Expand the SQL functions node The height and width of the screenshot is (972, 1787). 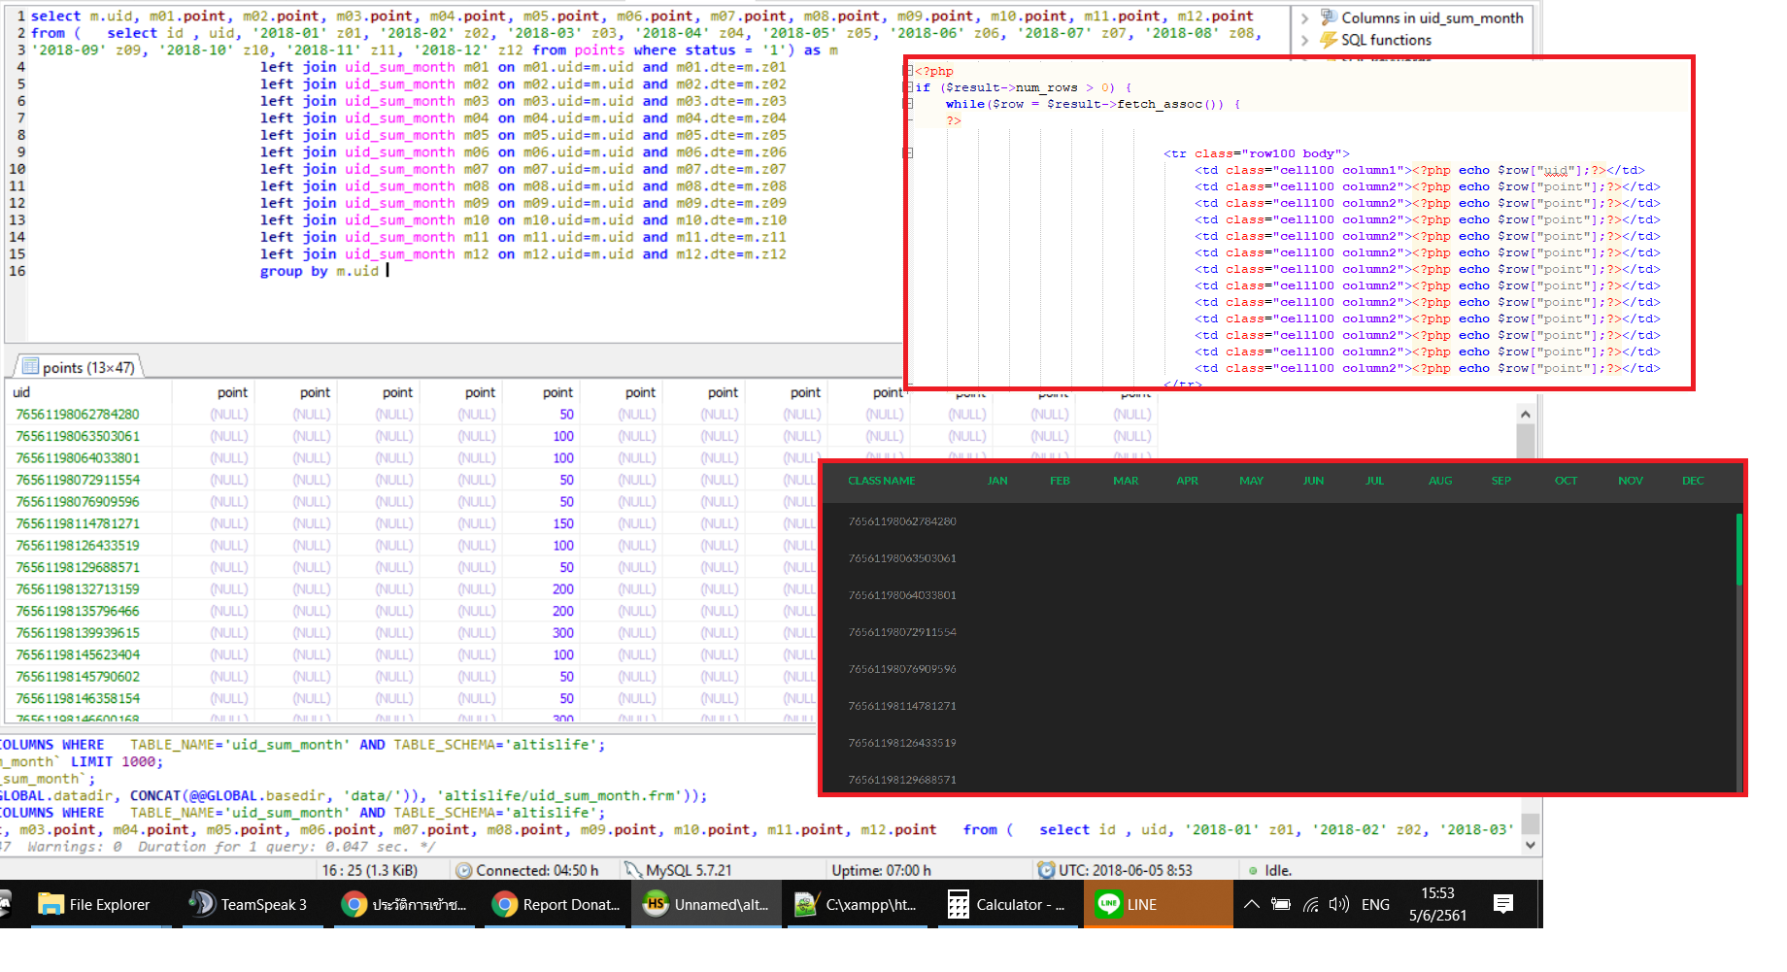1304,40
